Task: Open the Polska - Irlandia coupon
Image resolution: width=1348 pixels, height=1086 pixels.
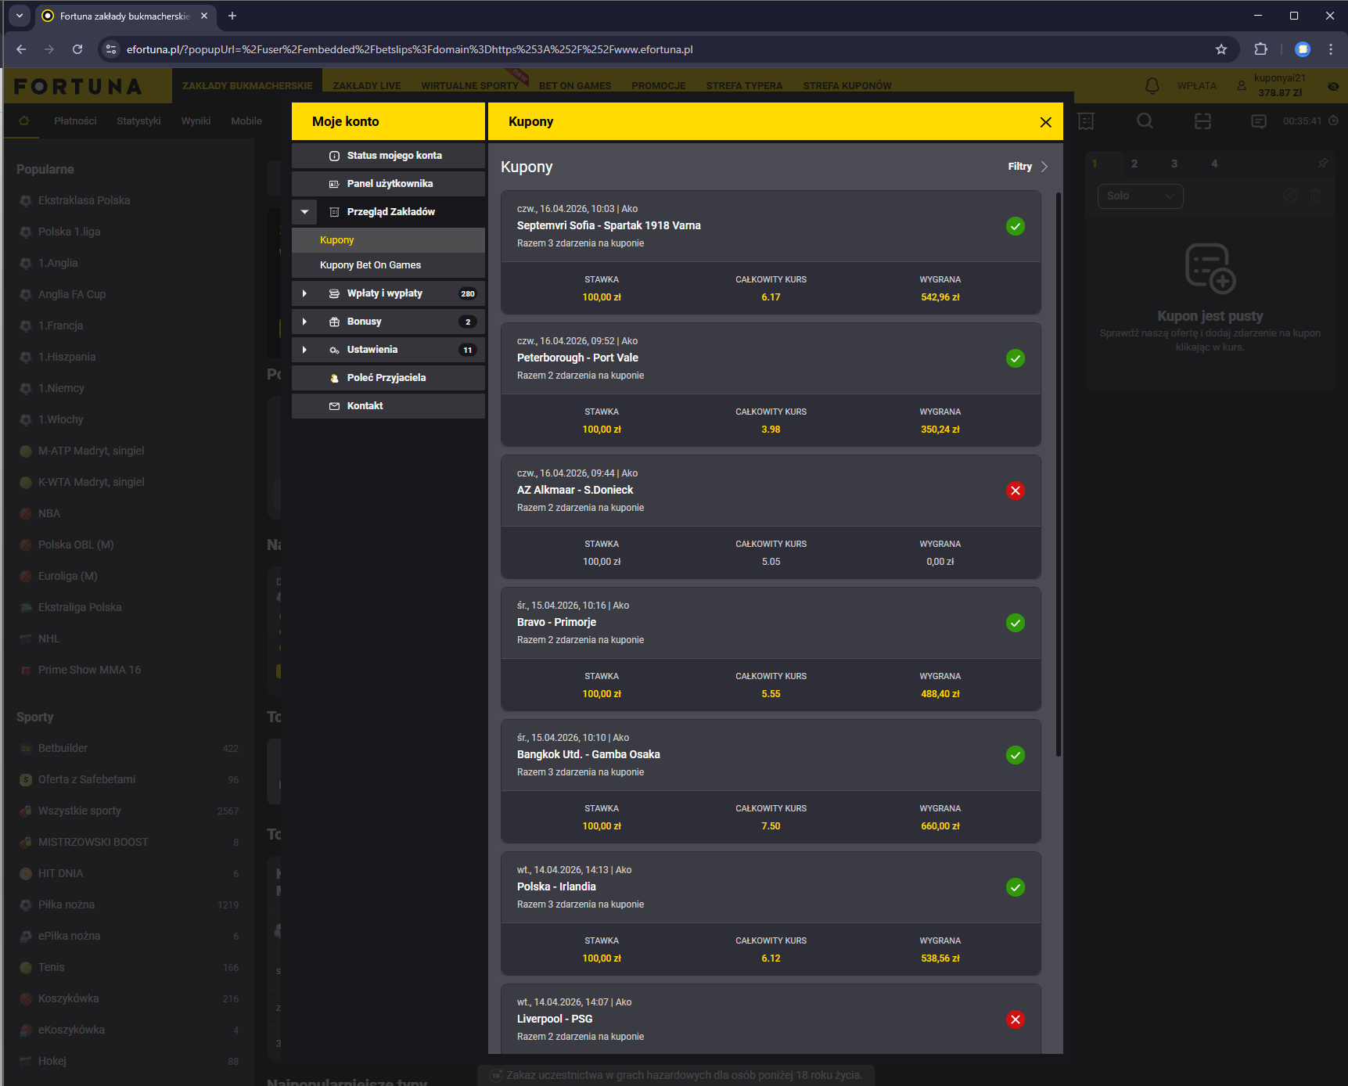Action: point(771,914)
